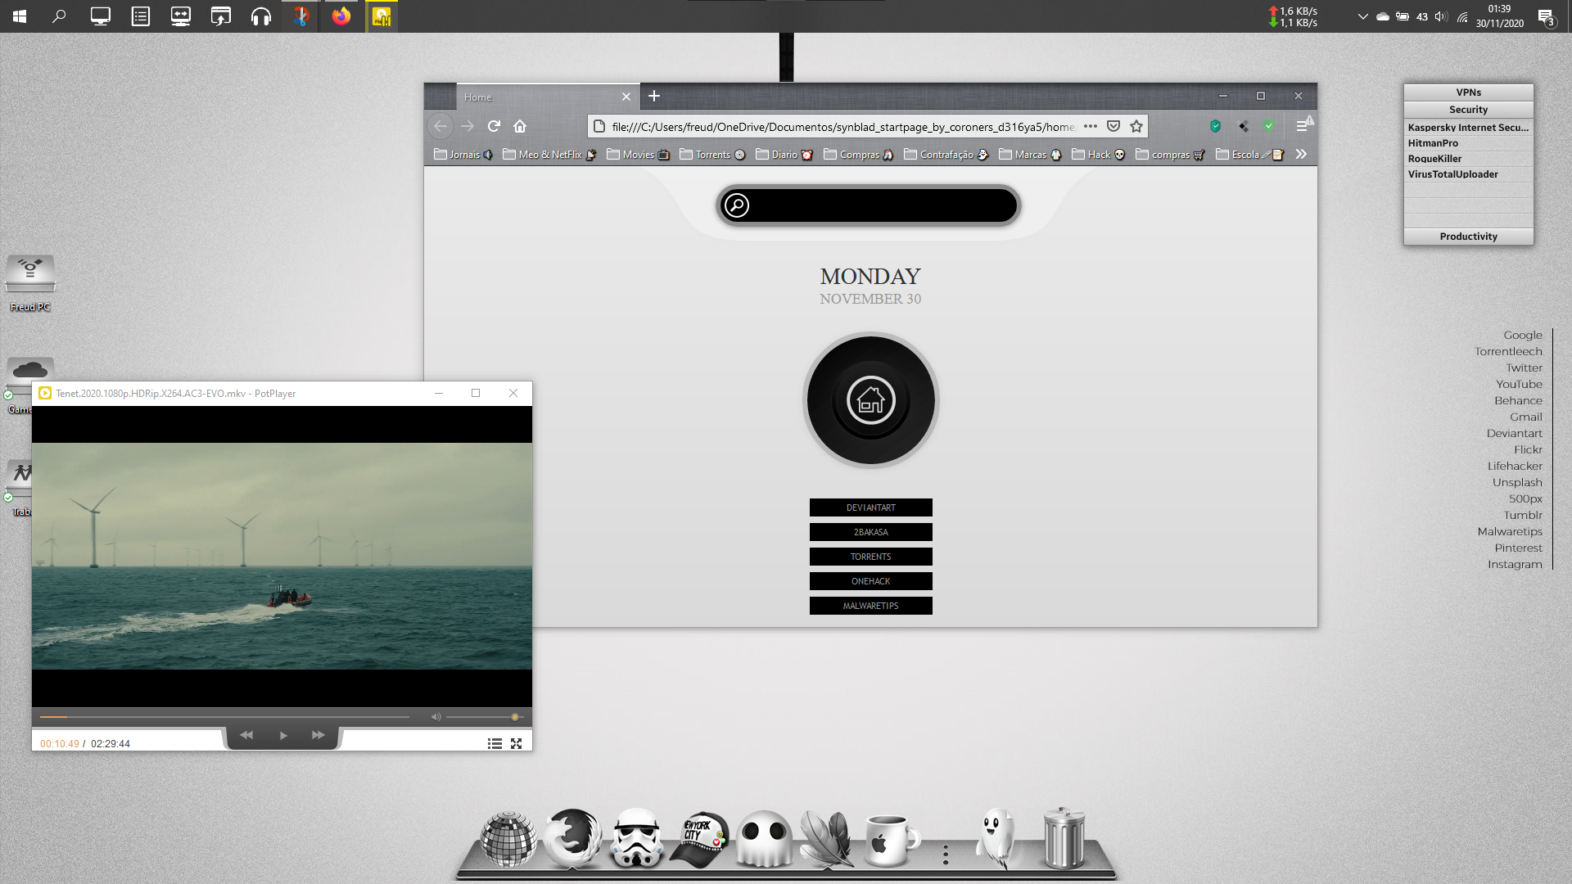Click the PotPlayer volume slider knob
1572x884 pixels.
click(515, 717)
